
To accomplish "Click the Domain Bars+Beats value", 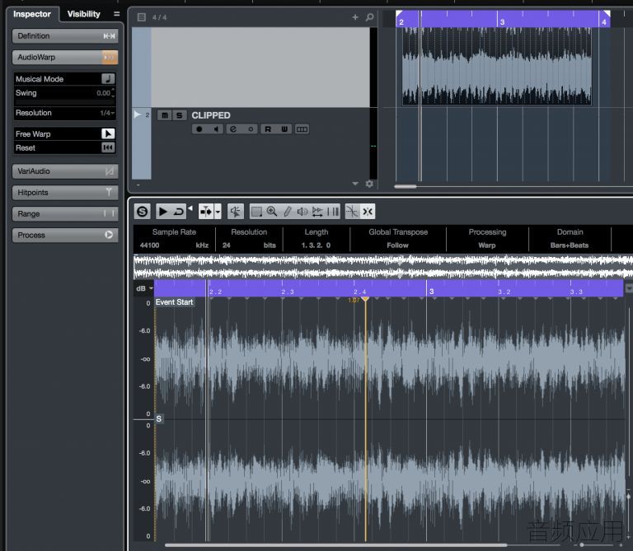I will coord(570,245).
